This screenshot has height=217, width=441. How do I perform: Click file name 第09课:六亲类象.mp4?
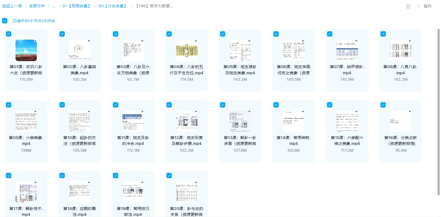[26, 141]
